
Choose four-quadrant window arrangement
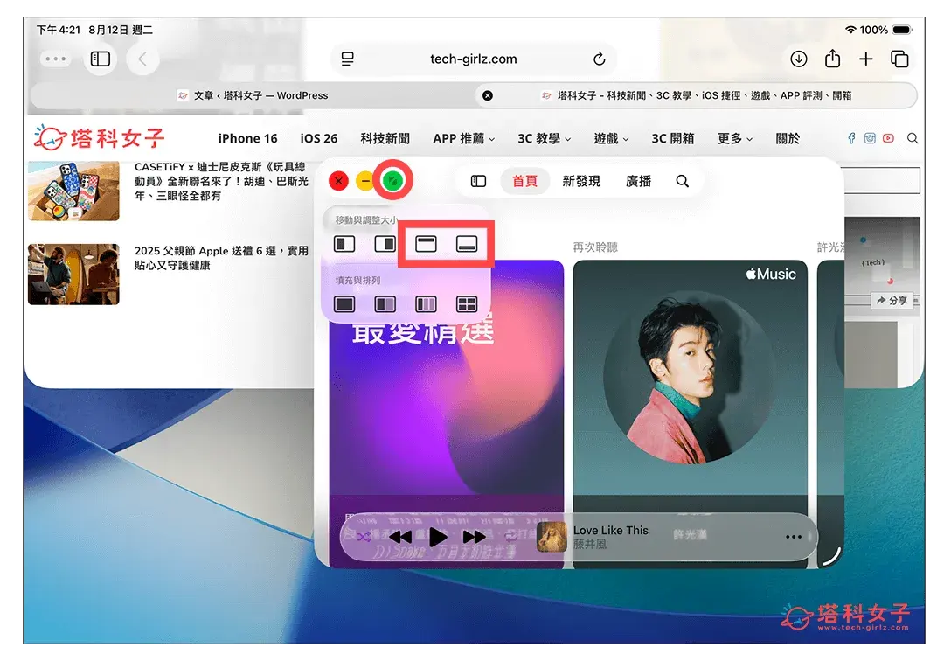[x=467, y=304]
